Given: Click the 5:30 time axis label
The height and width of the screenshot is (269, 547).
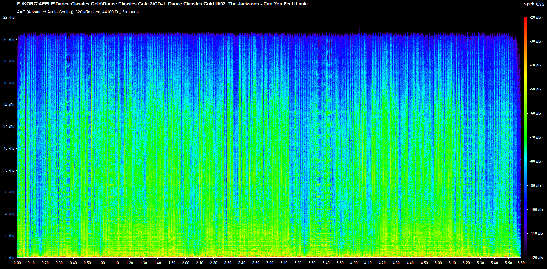Looking at the screenshot, I should [x=480, y=263].
